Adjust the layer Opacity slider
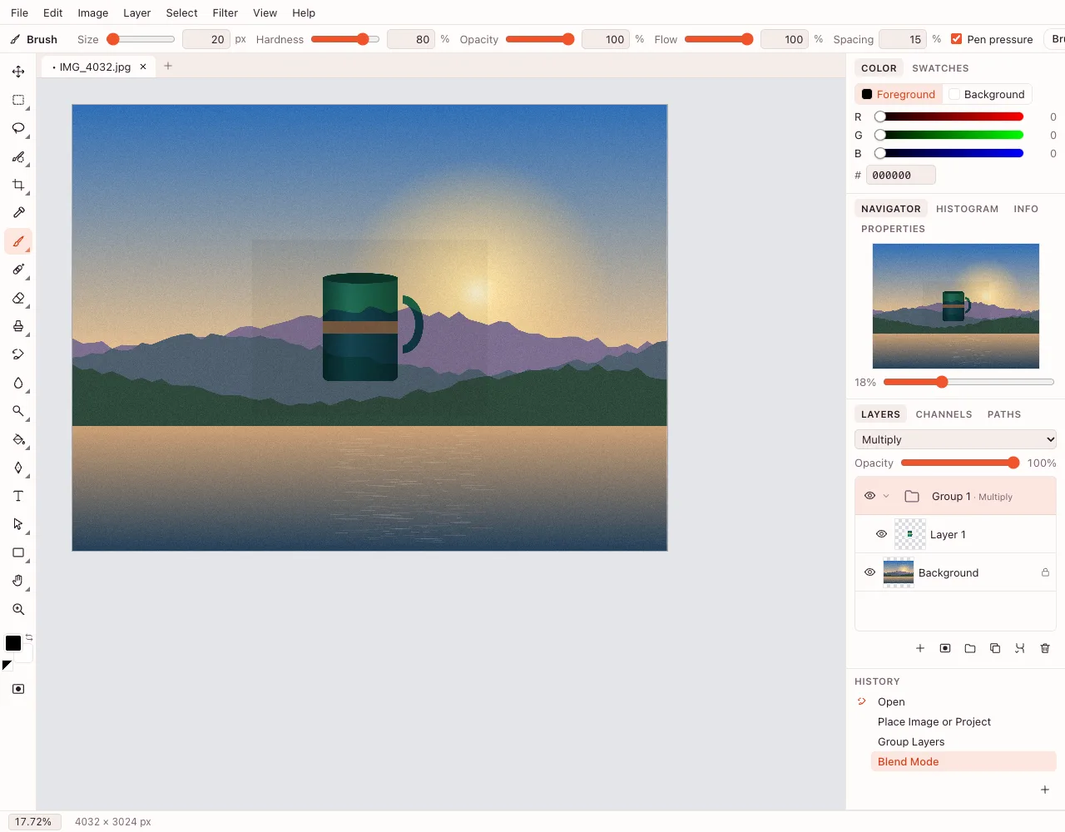This screenshot has height=832, width=1065. click(960, 463)
